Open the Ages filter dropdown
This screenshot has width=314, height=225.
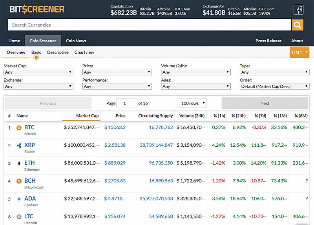click(196, 86)
